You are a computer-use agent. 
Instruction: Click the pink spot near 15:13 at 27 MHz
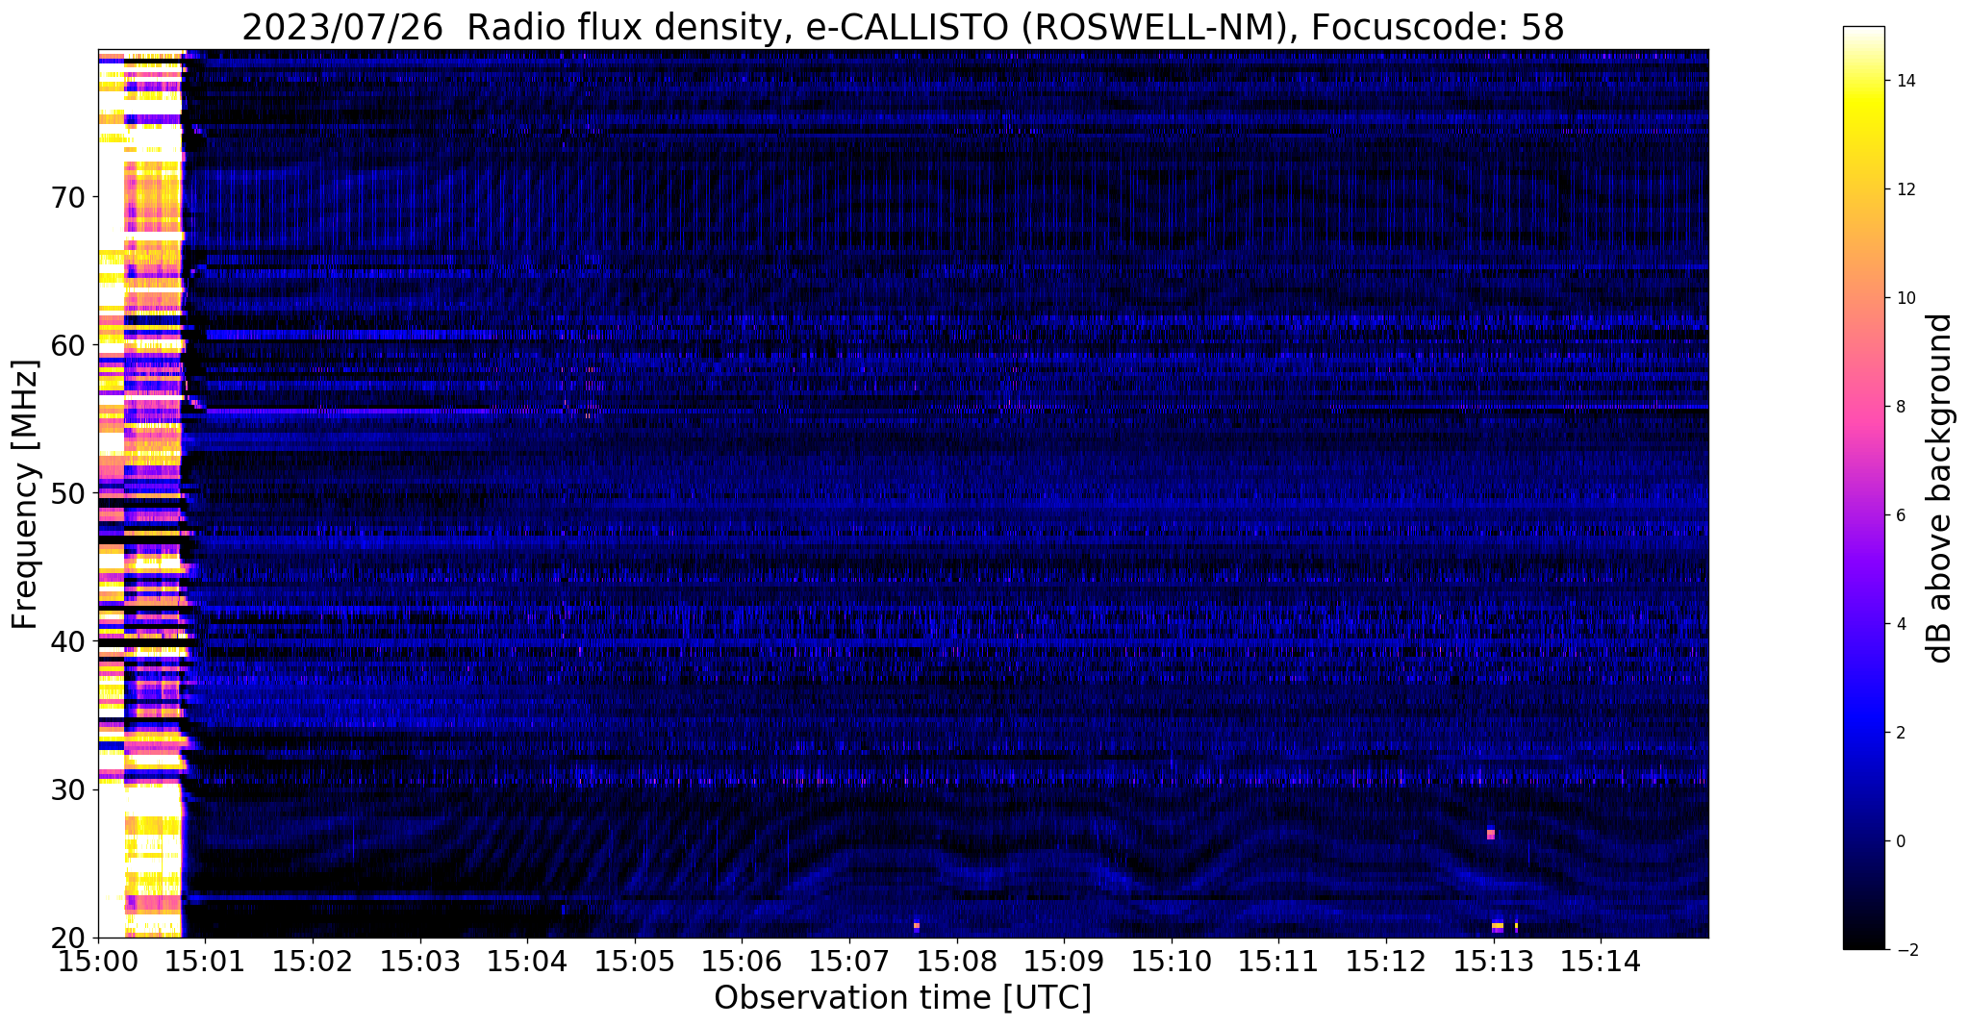1490,833
